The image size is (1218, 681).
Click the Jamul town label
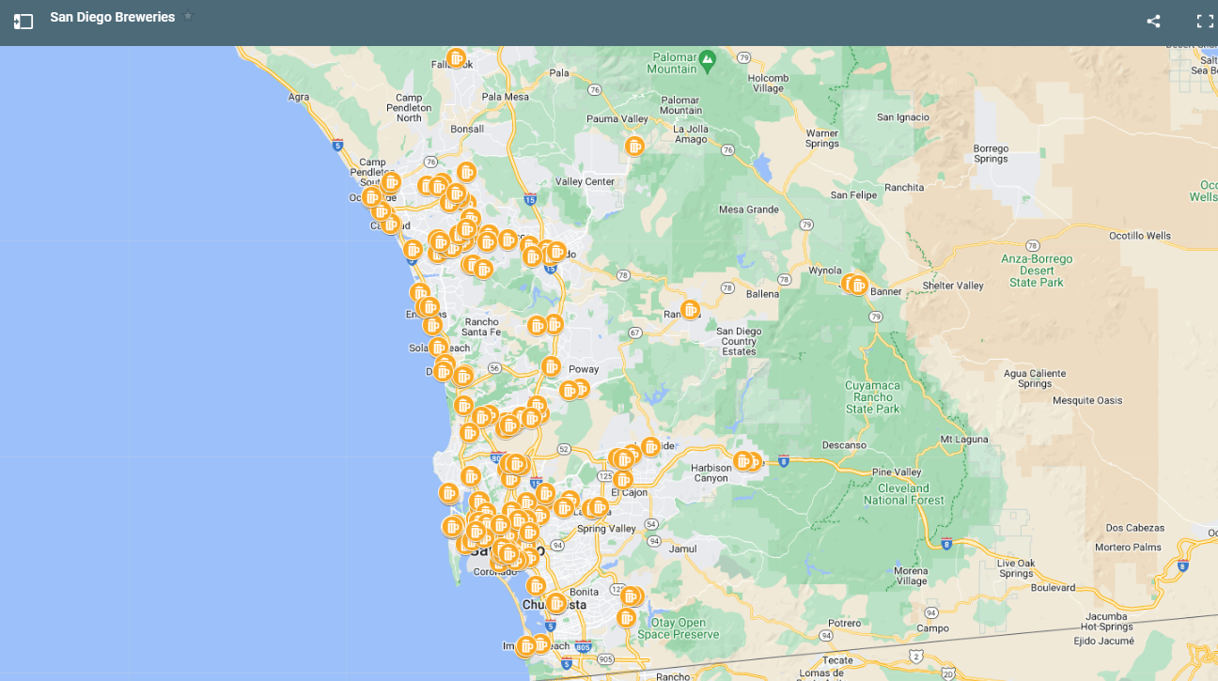[682, 549]
